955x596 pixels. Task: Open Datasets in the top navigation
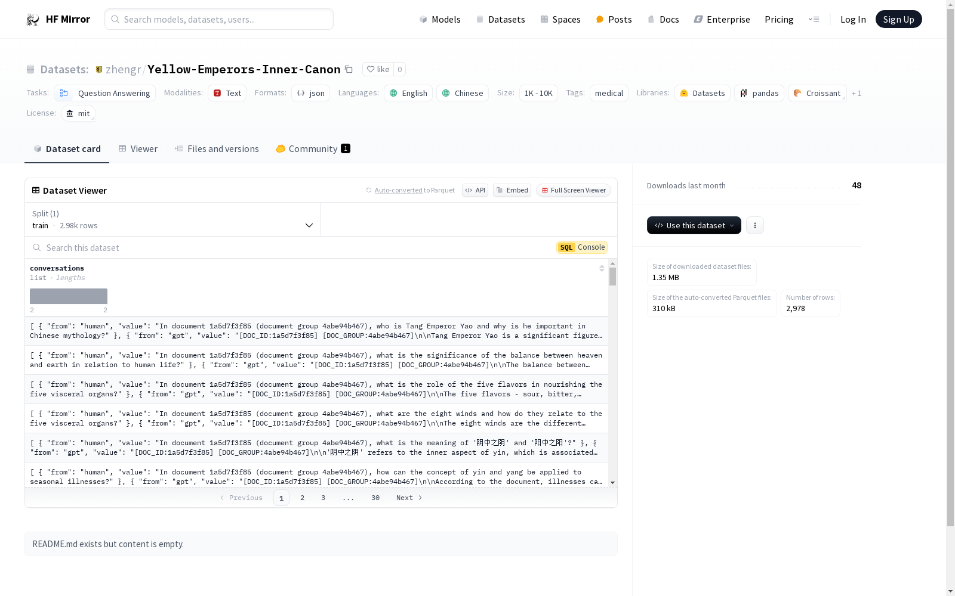pos(500,19)
